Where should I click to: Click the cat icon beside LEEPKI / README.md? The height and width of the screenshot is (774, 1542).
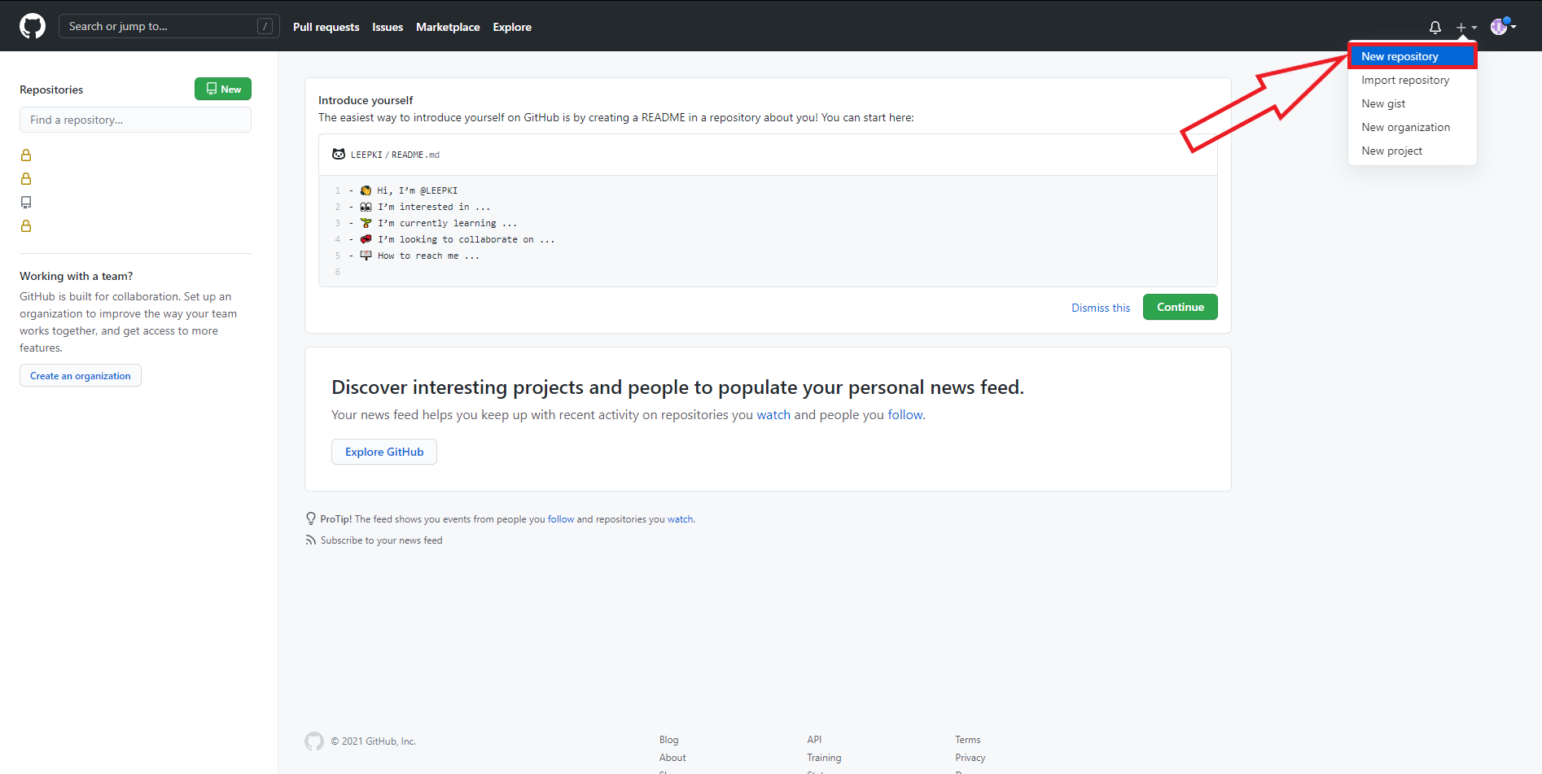coord(339,154)
